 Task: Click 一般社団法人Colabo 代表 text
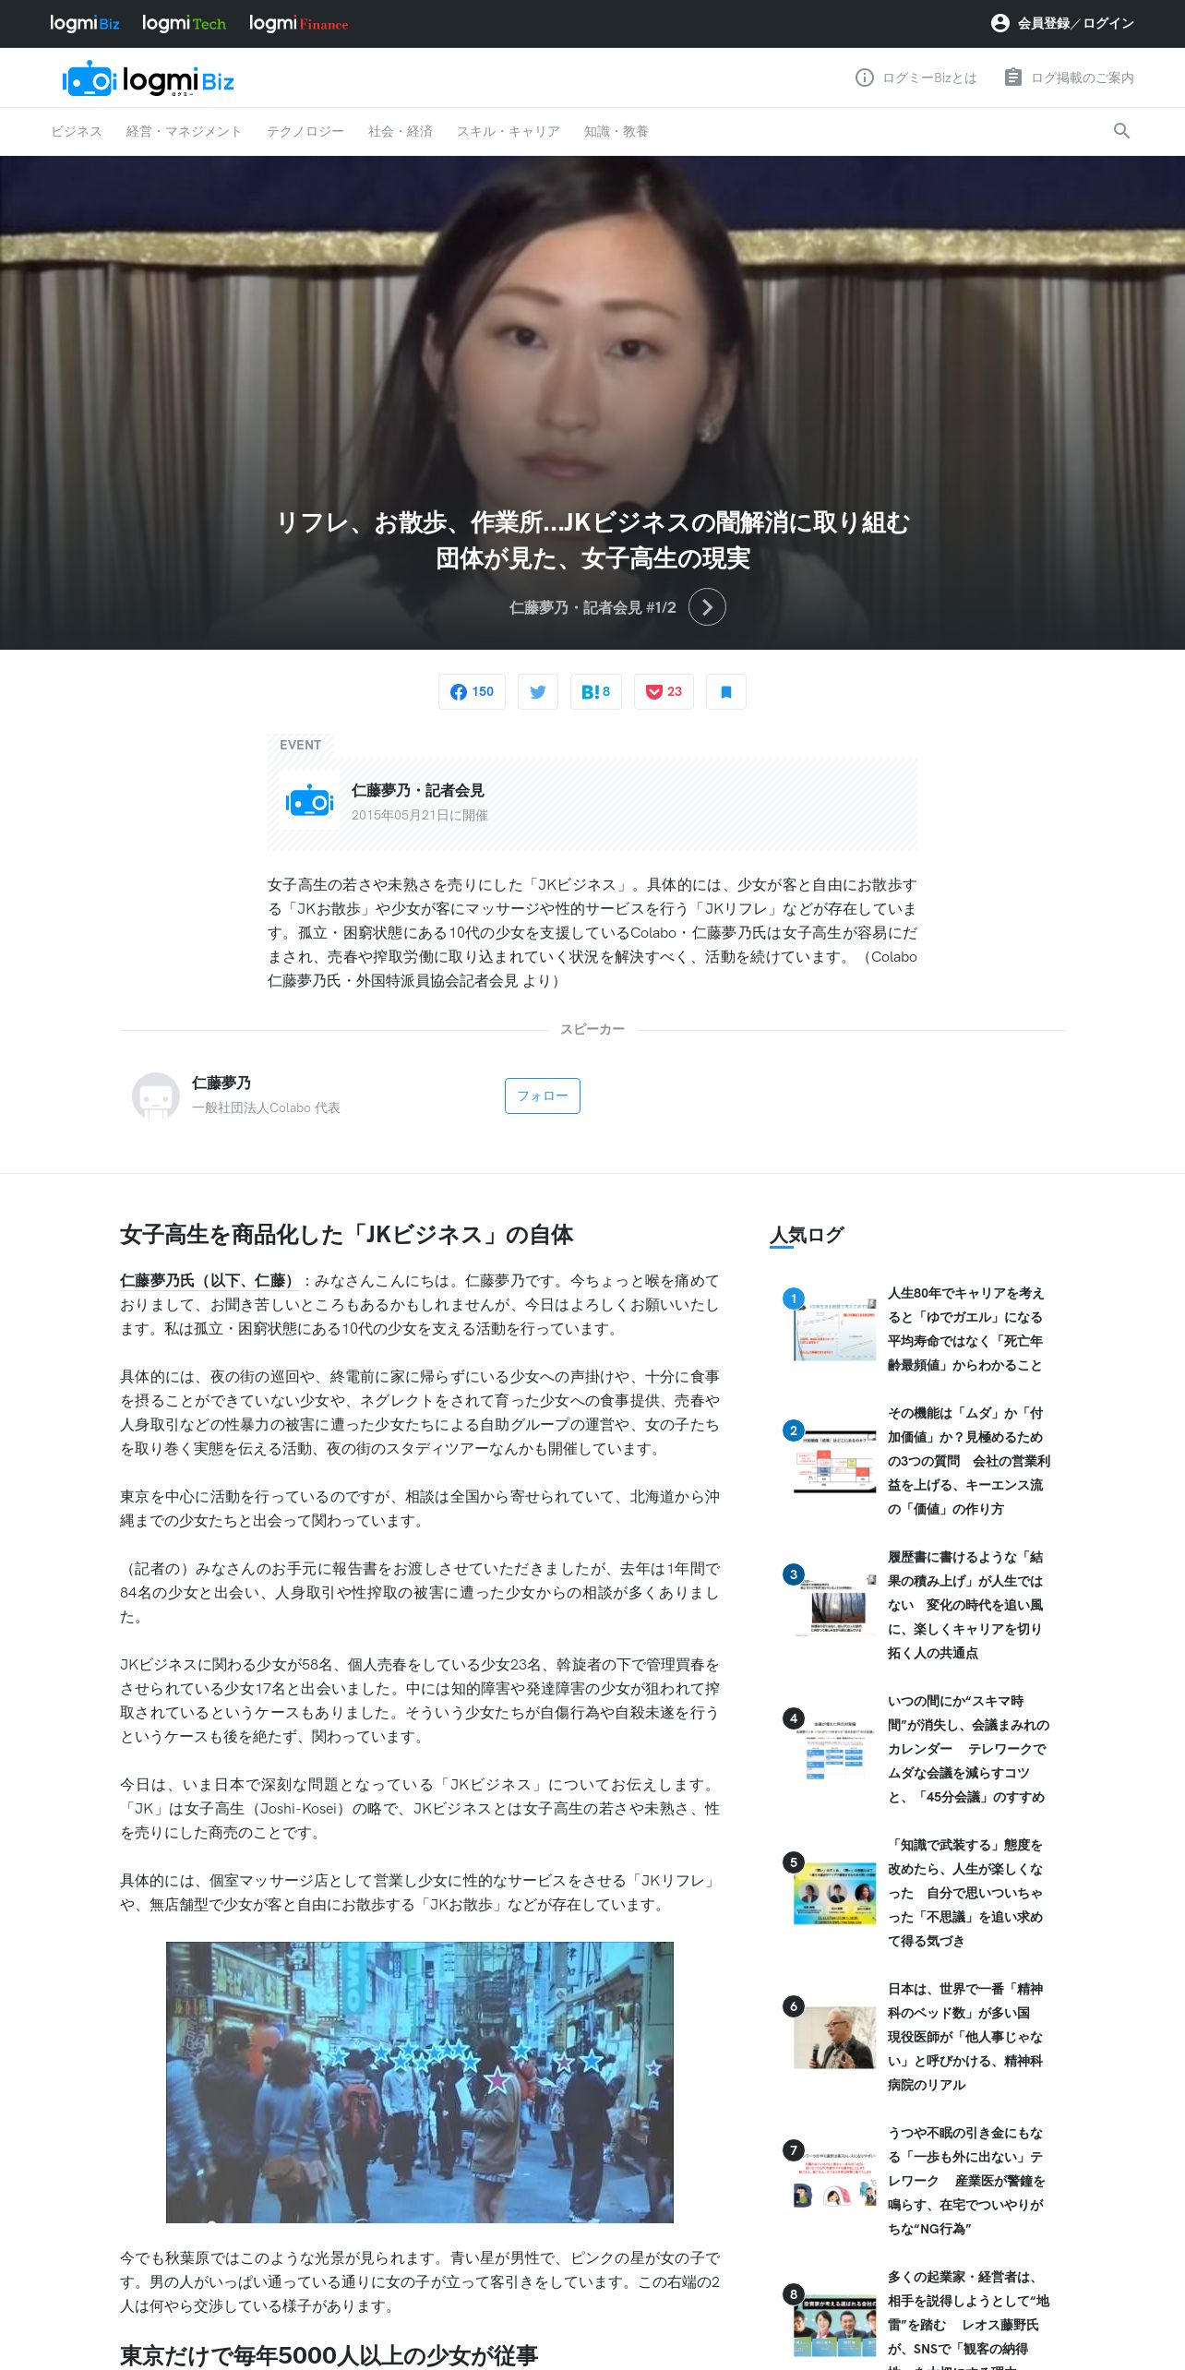point(266,1107)
